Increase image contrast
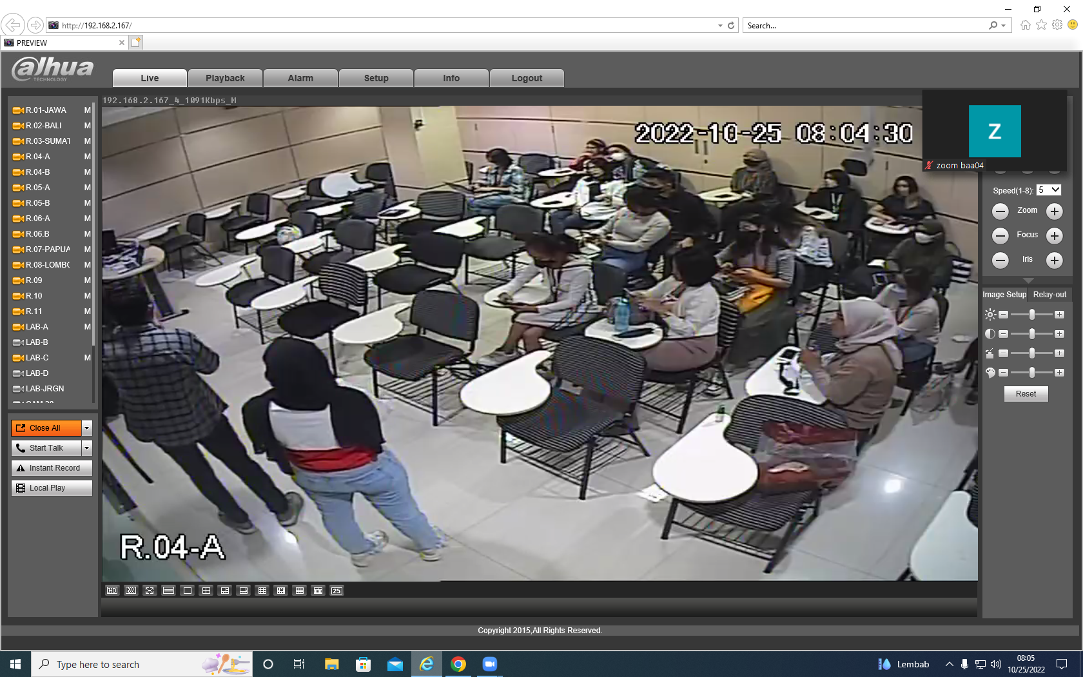Viewport: 1083px width, 677px height. pyautogui.click(x=1059, y=334)
